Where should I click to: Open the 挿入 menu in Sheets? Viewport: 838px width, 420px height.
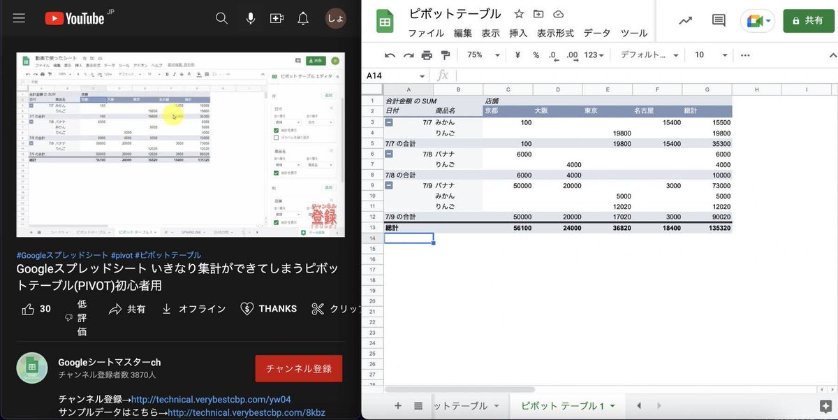click(518, 33)
